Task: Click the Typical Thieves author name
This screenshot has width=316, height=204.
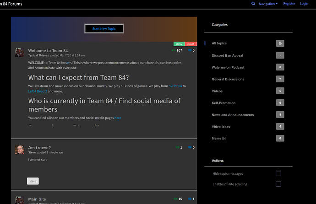Action: coord(38,55)
